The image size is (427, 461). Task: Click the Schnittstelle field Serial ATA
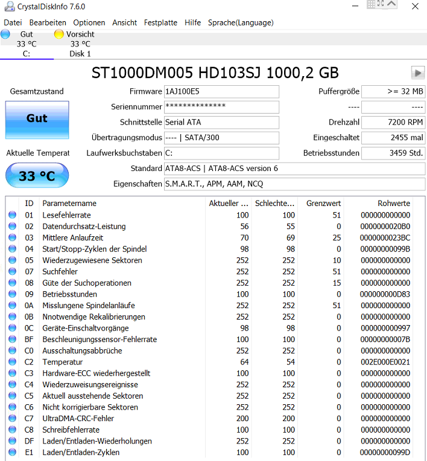(x=221, y=122)
